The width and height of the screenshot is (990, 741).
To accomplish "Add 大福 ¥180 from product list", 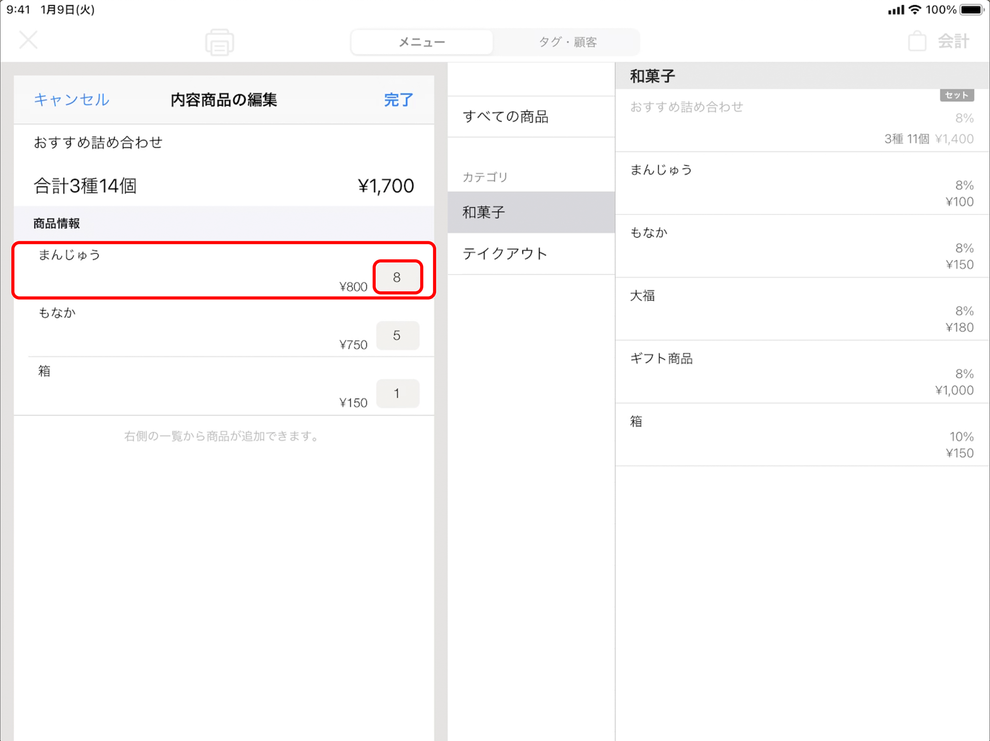I will coord(801,310).
